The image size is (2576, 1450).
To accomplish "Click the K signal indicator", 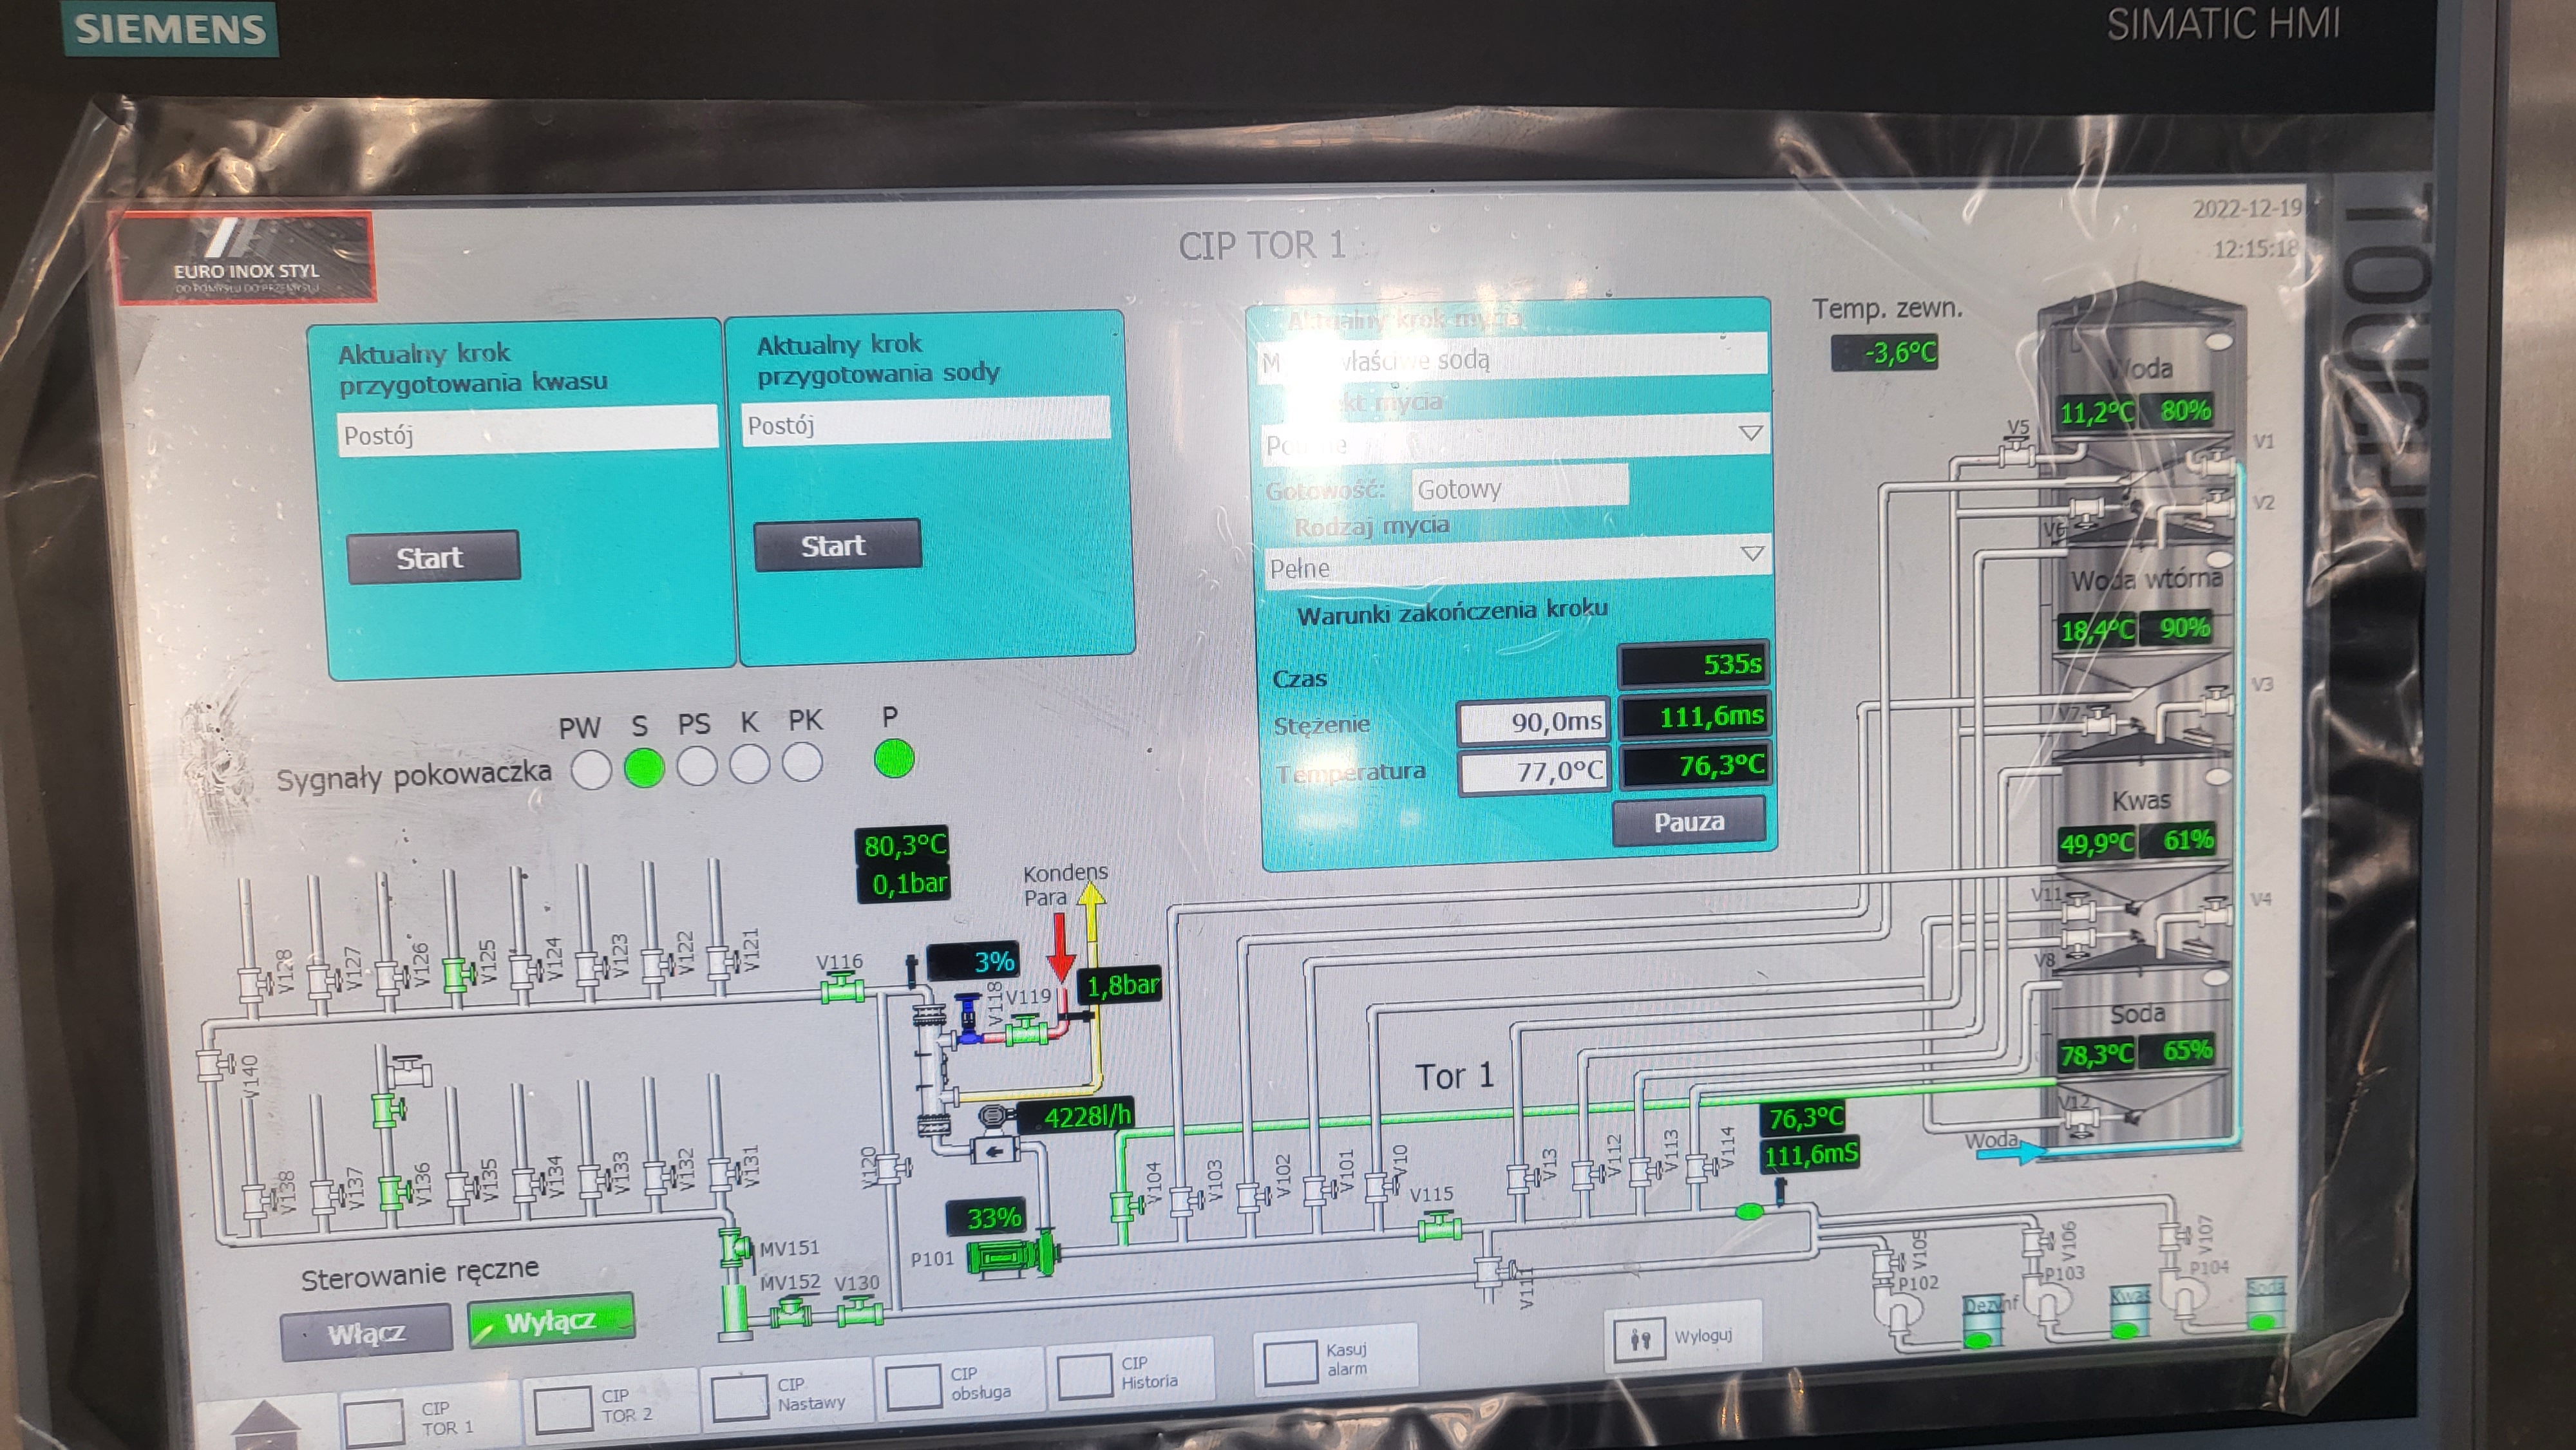I will [749, 764].
